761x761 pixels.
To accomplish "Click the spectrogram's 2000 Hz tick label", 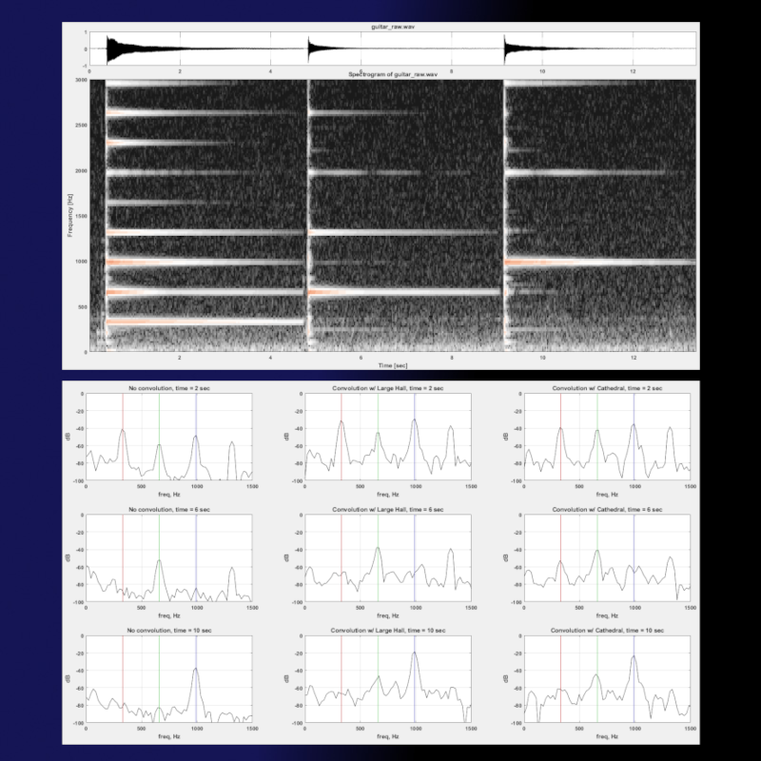I will 82,171.
